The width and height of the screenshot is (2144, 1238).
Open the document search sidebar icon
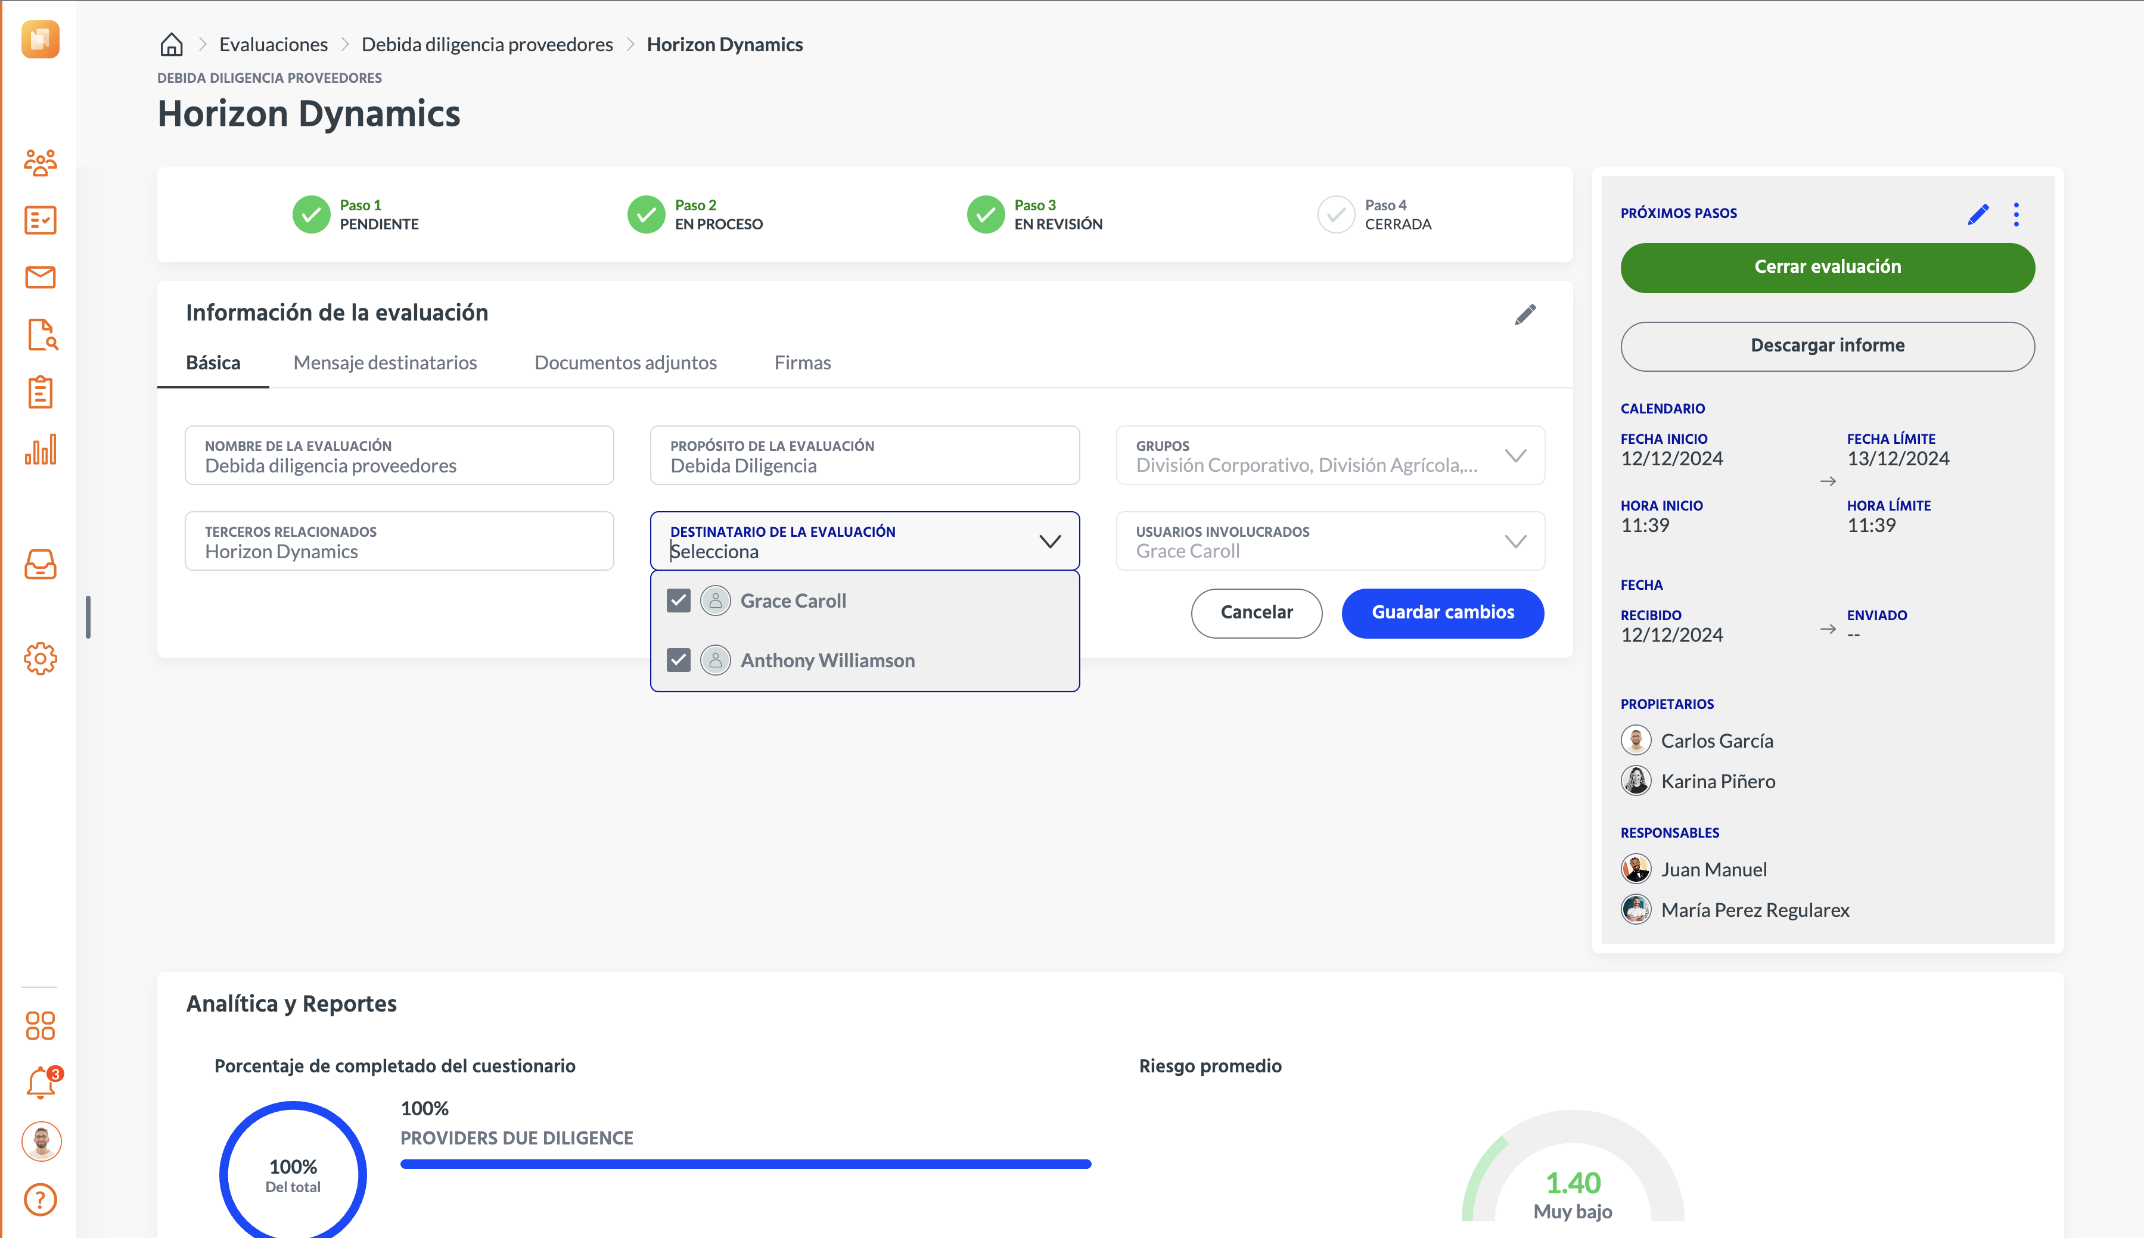[42, 335]
